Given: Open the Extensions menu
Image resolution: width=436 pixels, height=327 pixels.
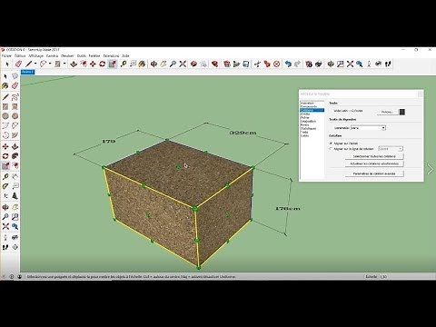Looking at the screenshot, I should [111, 56].
